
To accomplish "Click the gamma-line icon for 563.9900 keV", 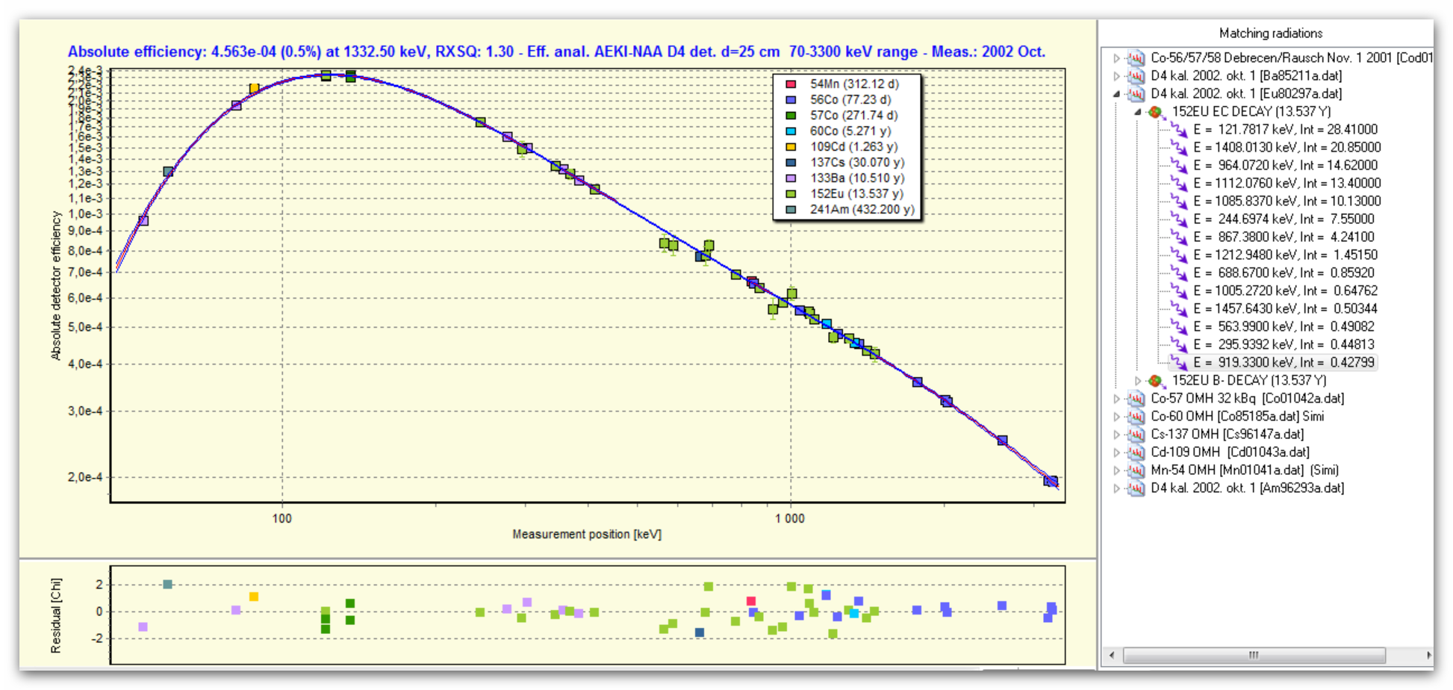I will 1178,326.
